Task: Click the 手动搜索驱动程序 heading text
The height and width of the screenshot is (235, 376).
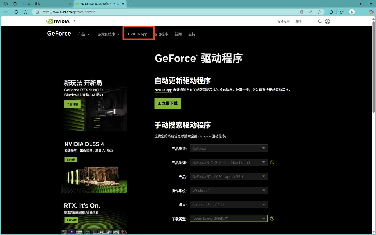Action: tap(183, 125)
